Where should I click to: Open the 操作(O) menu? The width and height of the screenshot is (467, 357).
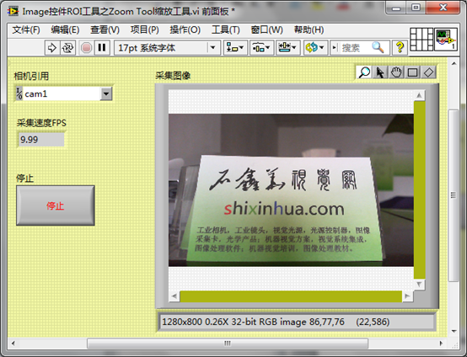(x=185, y=29)
